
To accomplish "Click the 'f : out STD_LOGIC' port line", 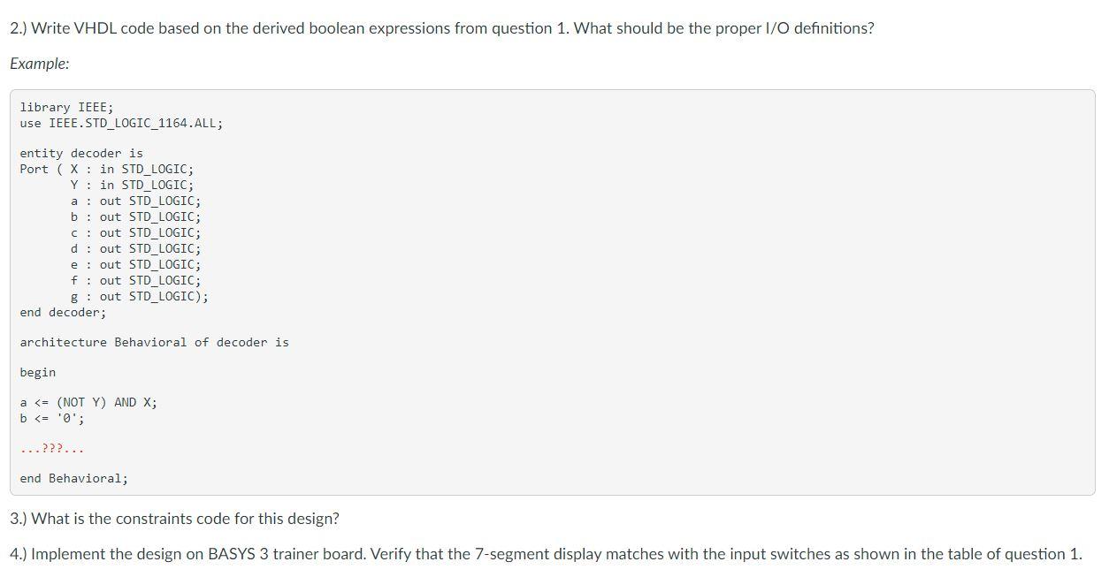I will (x=135, y=280).
